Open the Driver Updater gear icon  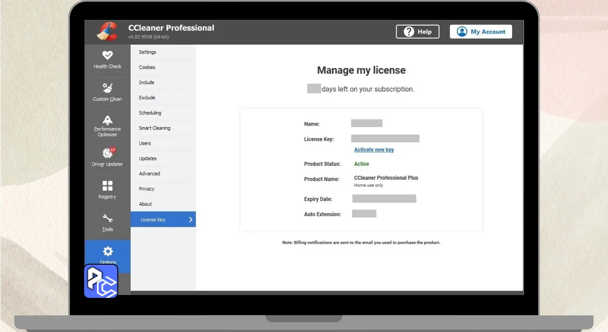point(107,153)
